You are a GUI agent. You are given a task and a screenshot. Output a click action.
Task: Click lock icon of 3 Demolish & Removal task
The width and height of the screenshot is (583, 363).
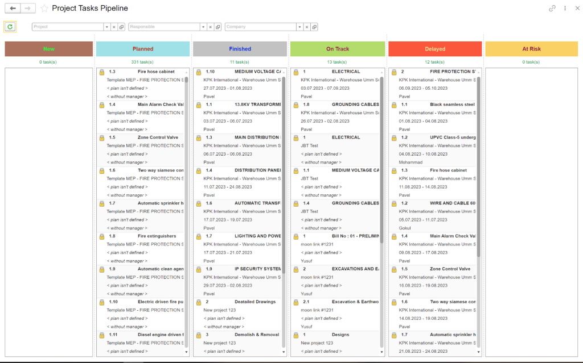pyautogui.click(x=199, y=335)
